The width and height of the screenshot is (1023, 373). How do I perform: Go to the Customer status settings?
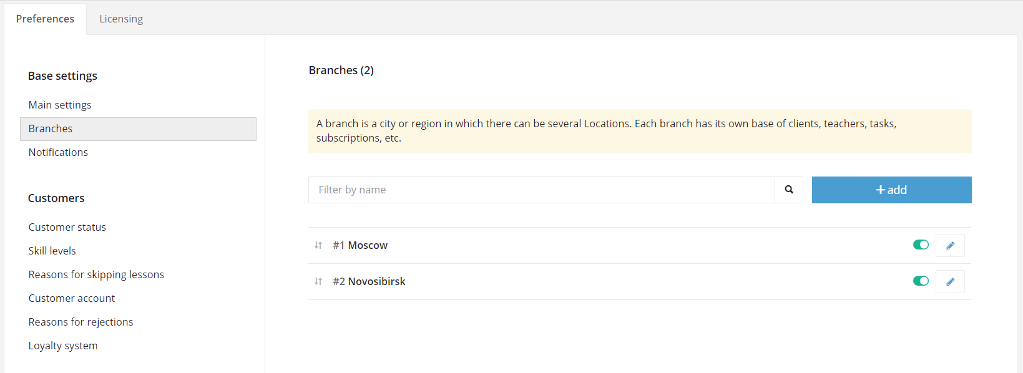pyautogui.click(x=67, y=227)
